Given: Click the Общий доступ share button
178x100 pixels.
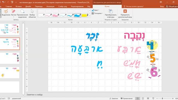Looking at the screenshot, I should pyautogui.click(x=172, y=6).
